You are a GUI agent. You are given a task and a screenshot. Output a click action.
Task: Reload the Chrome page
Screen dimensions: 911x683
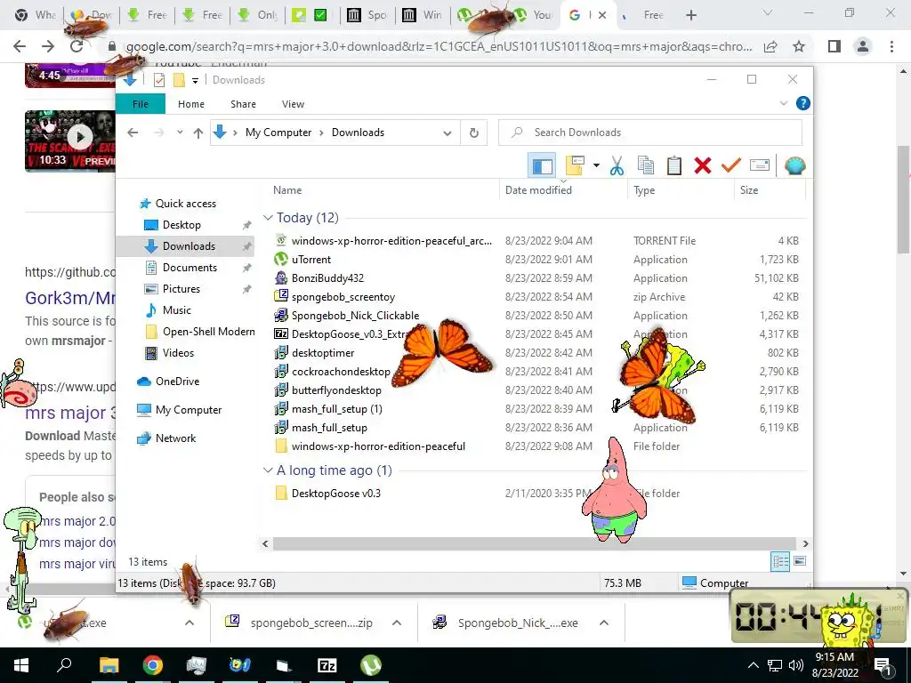(x=77, y=46)
